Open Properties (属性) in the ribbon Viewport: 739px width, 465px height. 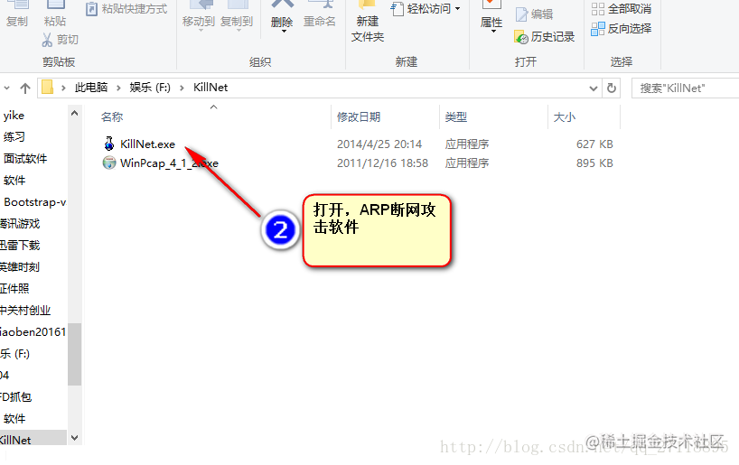point(491,16)
